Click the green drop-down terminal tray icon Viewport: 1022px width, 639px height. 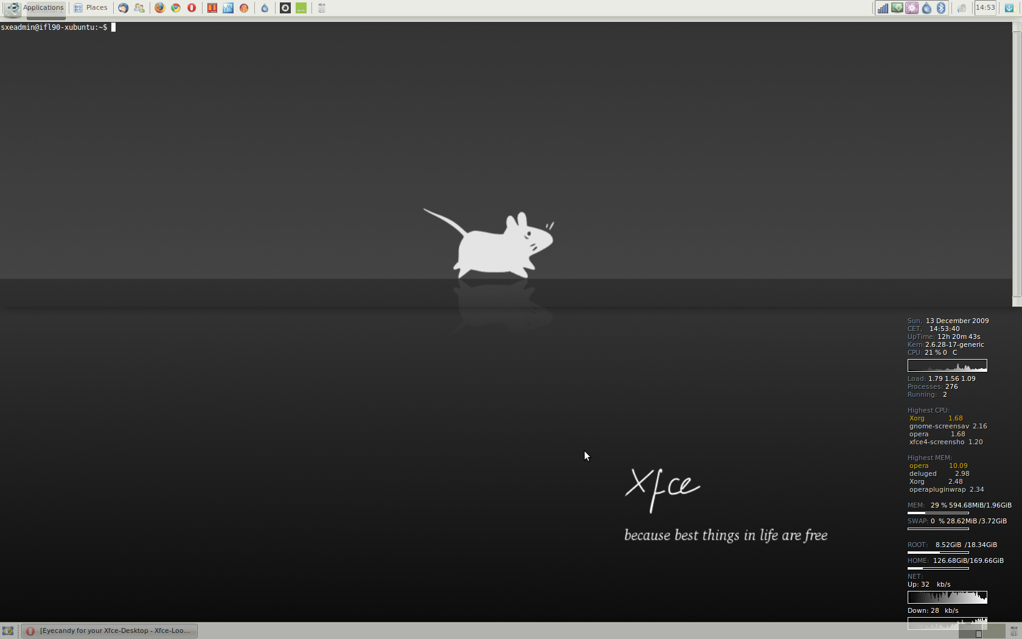pyautogui.click(x=897, y=8)
